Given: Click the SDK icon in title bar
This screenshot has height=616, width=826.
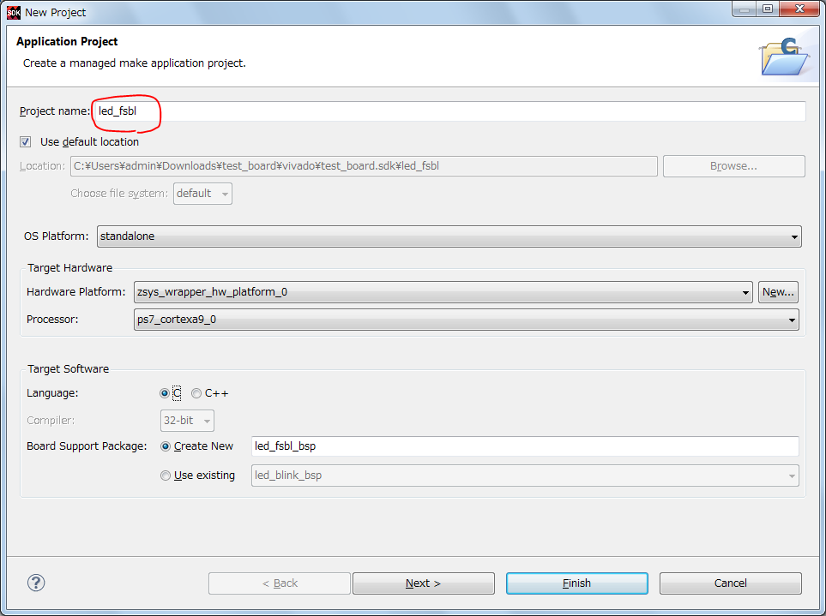Looking at the screenshot, I should [14, 12].
